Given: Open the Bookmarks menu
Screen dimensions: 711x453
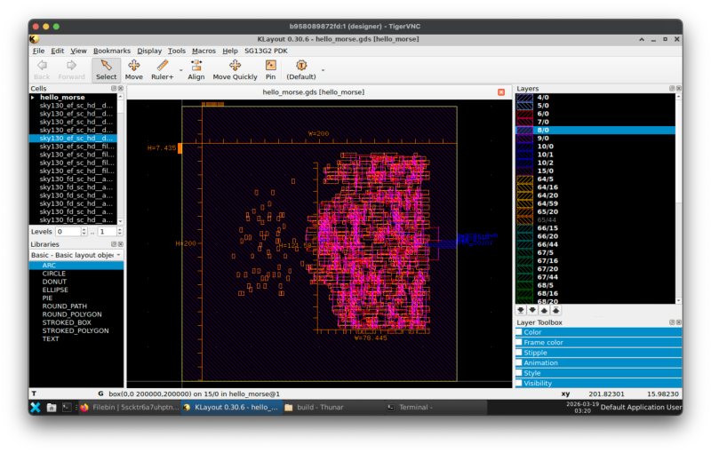Looking at the screenshot, I should coord(112,51).
